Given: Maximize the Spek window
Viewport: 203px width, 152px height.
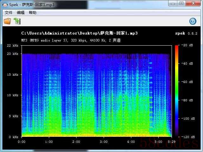Looking at the screenshot, I should 181,3.
